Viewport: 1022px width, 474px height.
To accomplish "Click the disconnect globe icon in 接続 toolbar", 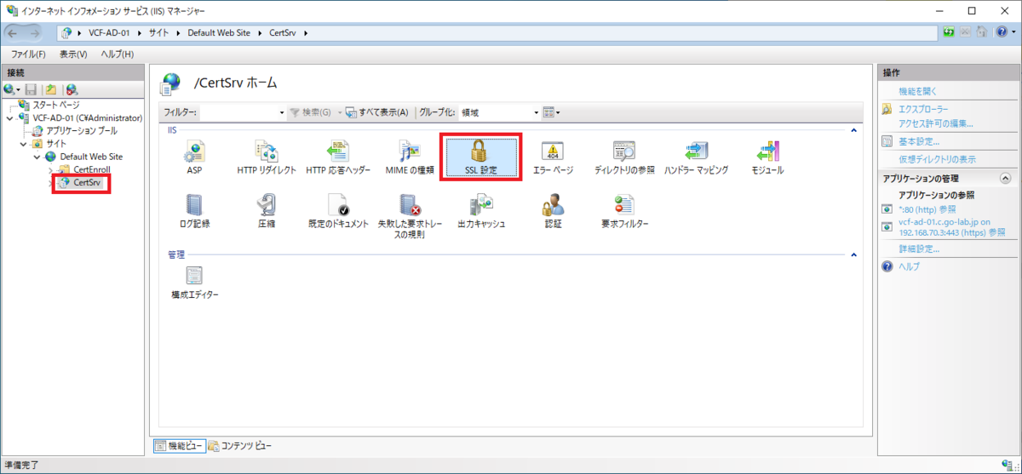I will (72, 89).
